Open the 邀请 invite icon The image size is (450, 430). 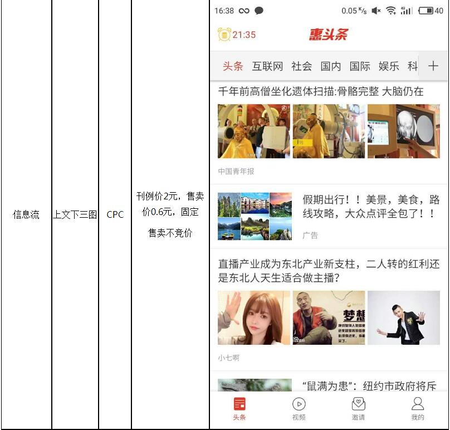358,405
